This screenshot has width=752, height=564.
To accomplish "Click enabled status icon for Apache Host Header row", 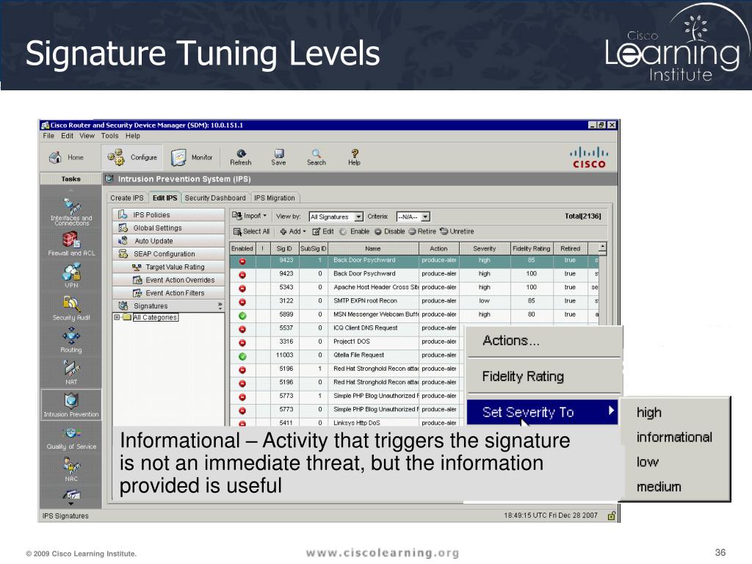I will click(242, 288).
